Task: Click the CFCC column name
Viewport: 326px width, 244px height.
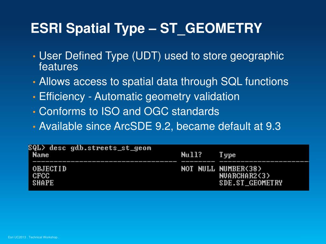Action: 41,176
